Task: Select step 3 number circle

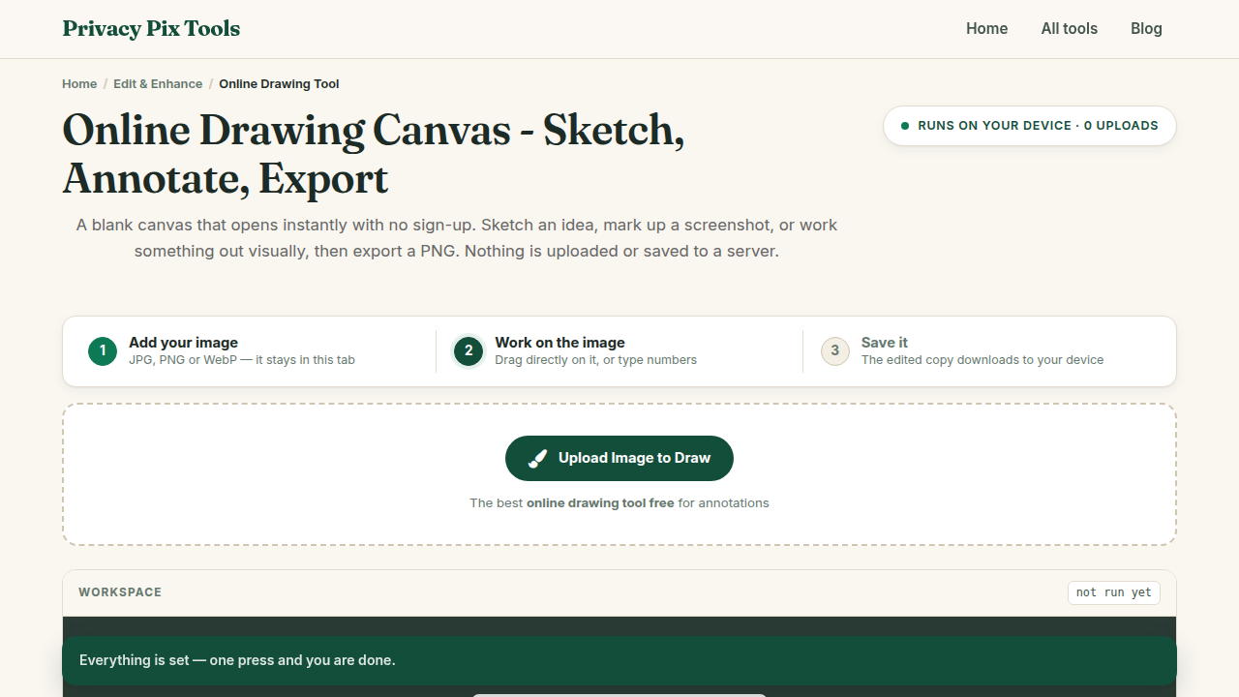Action: tap(835, 351)
